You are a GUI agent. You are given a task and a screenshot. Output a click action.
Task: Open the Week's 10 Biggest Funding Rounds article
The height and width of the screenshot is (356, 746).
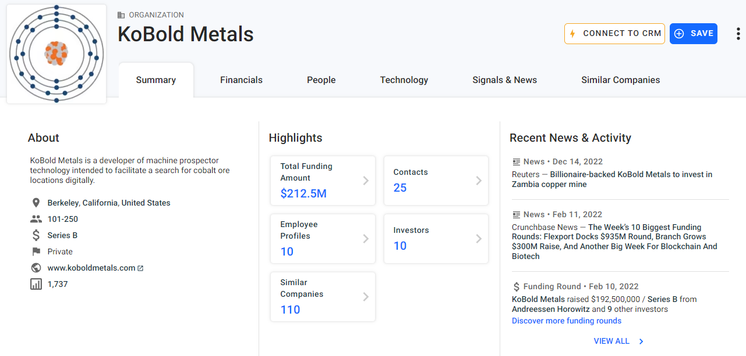[614, 242]
